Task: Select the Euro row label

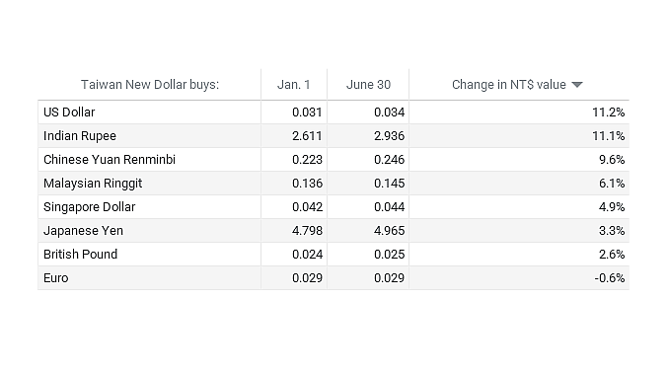Action: [55, 278]
